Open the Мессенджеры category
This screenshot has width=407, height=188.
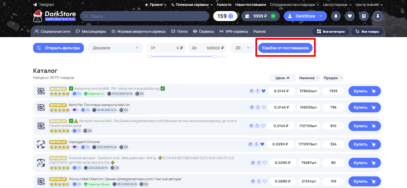[x=91, y=32]
